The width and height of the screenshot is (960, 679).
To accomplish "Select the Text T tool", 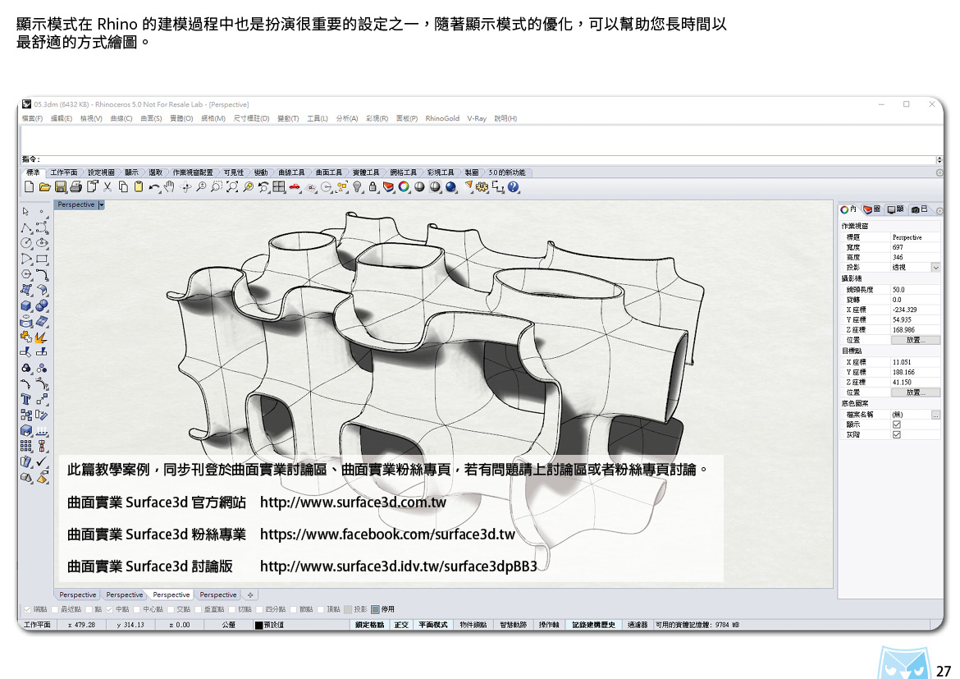I will click(x=25, y=400).
